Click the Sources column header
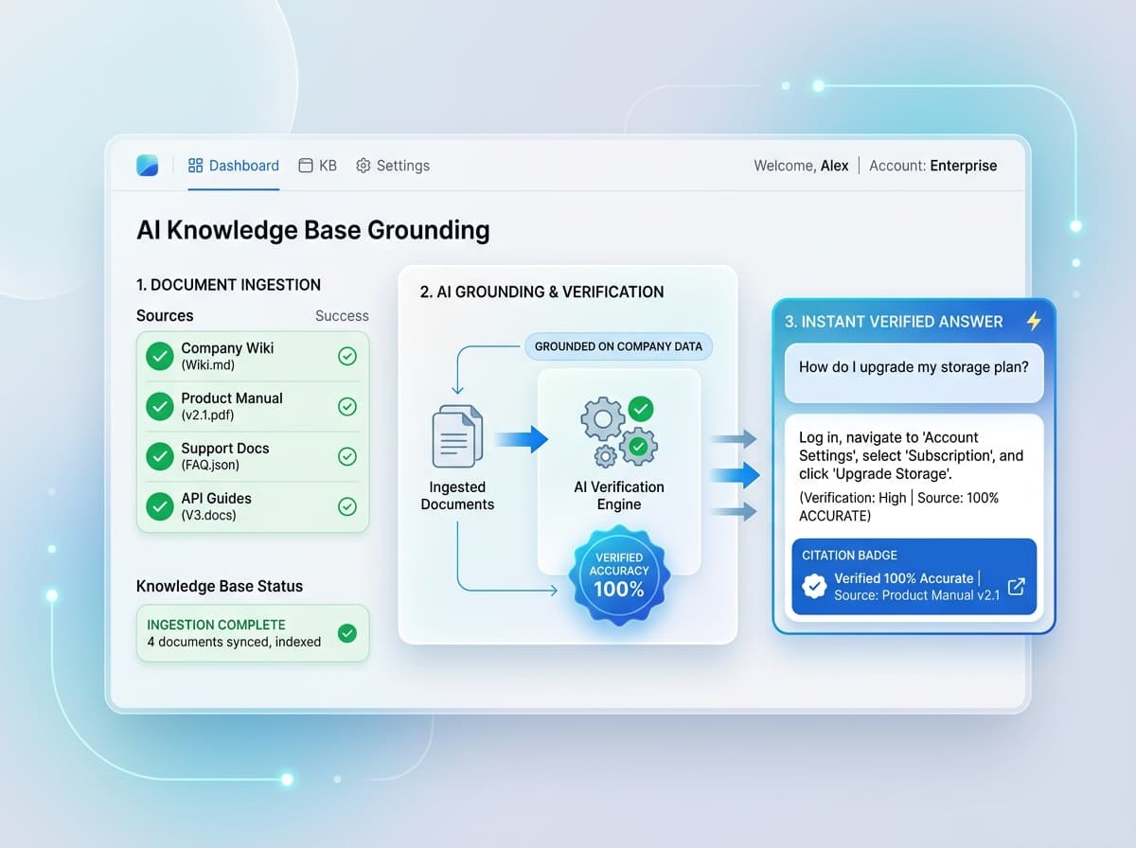This screenshot has height=848, width=1136. (x=165, y=316)
